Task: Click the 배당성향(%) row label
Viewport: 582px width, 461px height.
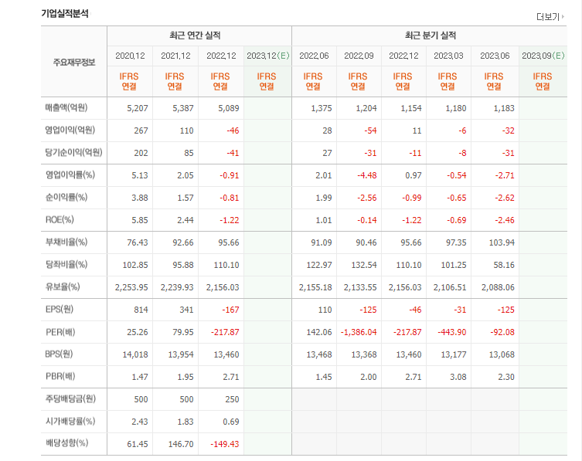Action: pyautogui.click(x=66, y=442)
